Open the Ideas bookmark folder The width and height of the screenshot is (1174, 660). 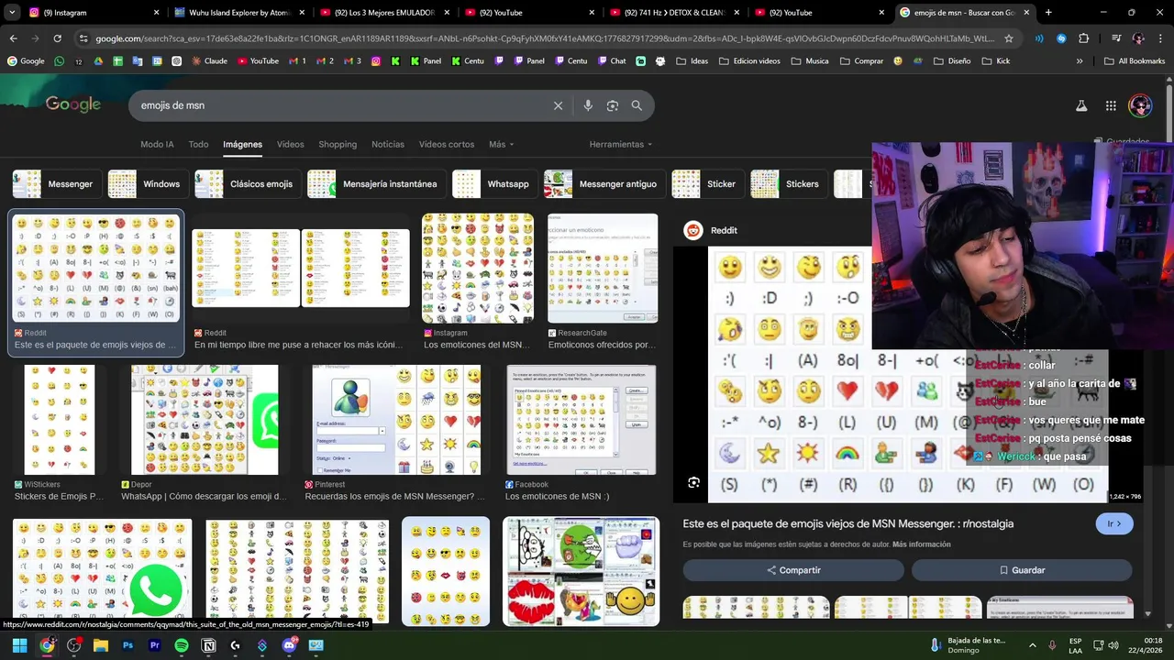pyautogui.click(x=692, y=60)
